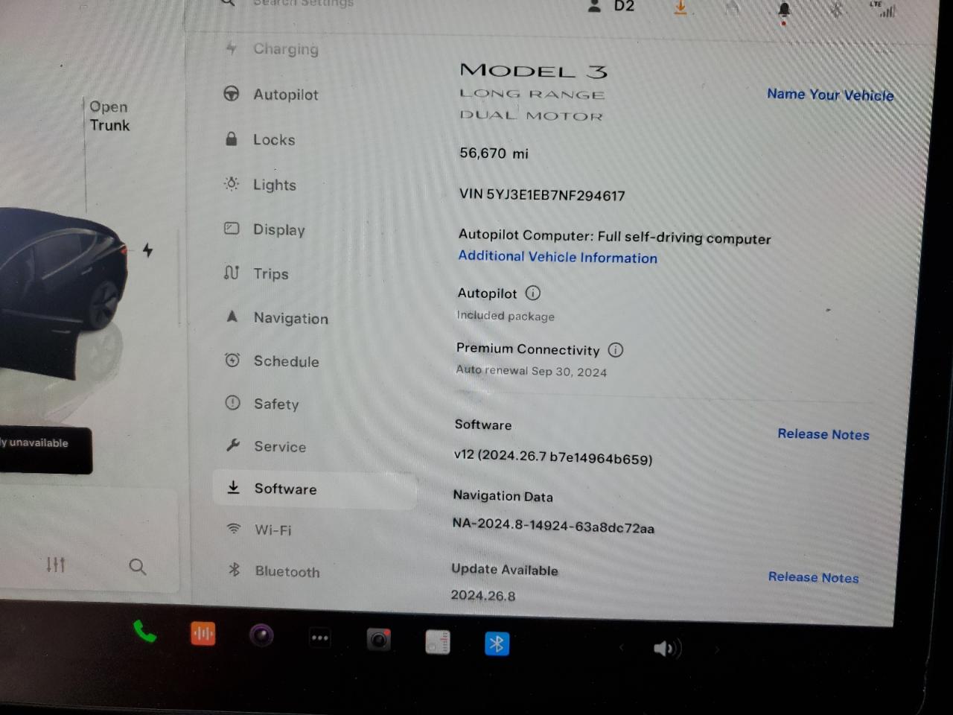
Task: Tap the orange download arrow status icon
Action: pos(680,7)
